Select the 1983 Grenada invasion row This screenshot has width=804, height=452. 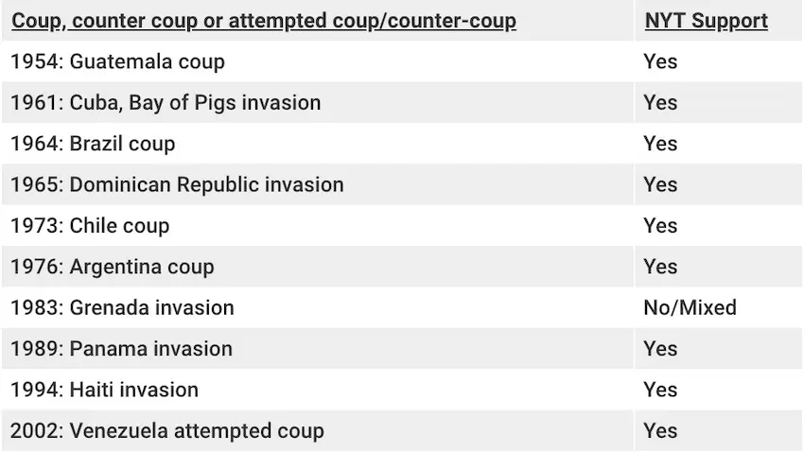402,307
